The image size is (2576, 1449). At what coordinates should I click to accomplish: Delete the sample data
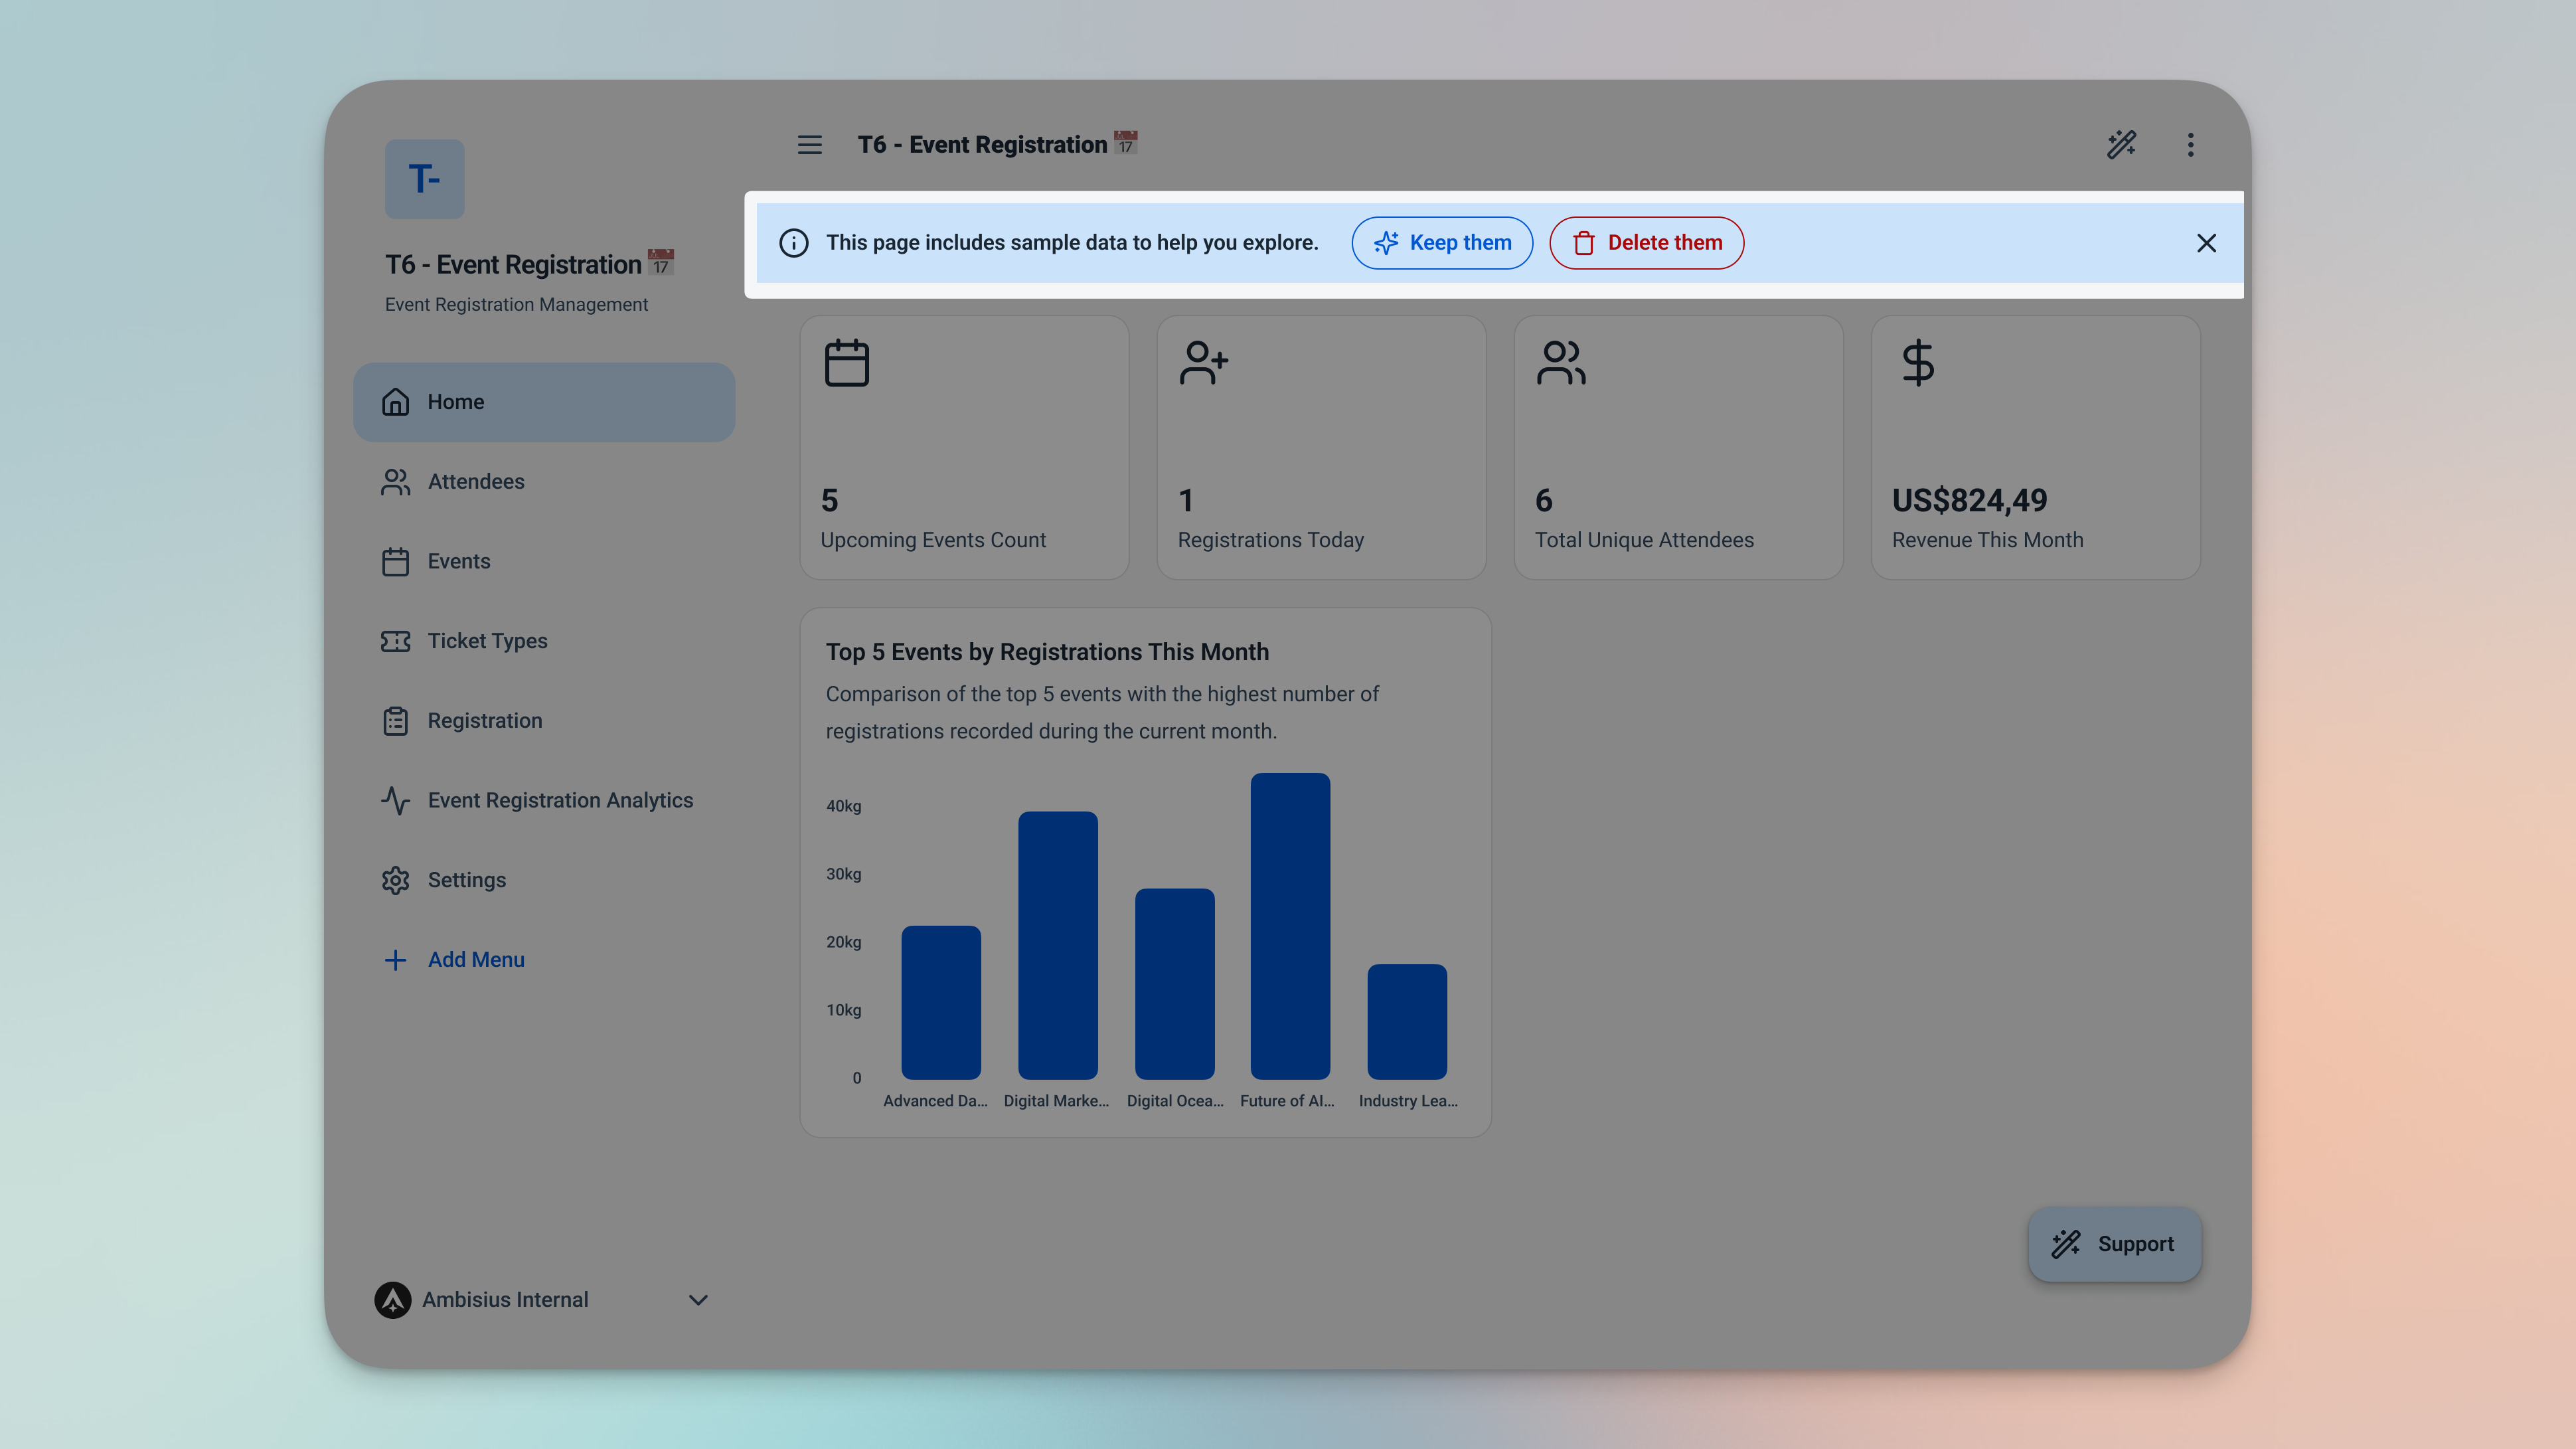pos(1646,243)
